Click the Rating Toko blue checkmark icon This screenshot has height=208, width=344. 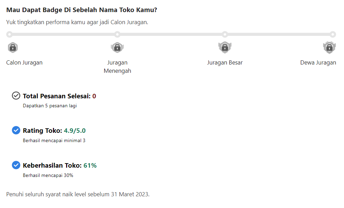(16, 130)
